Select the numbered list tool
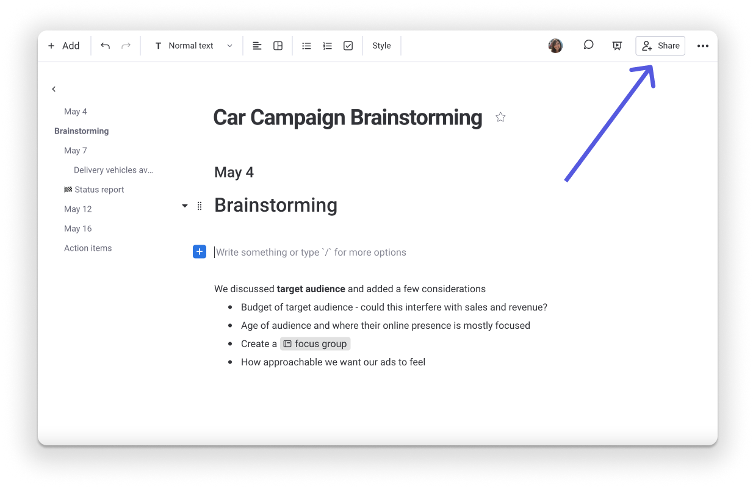Image resolution: width=753 pixels, height=488 pixels. point(327,45)
